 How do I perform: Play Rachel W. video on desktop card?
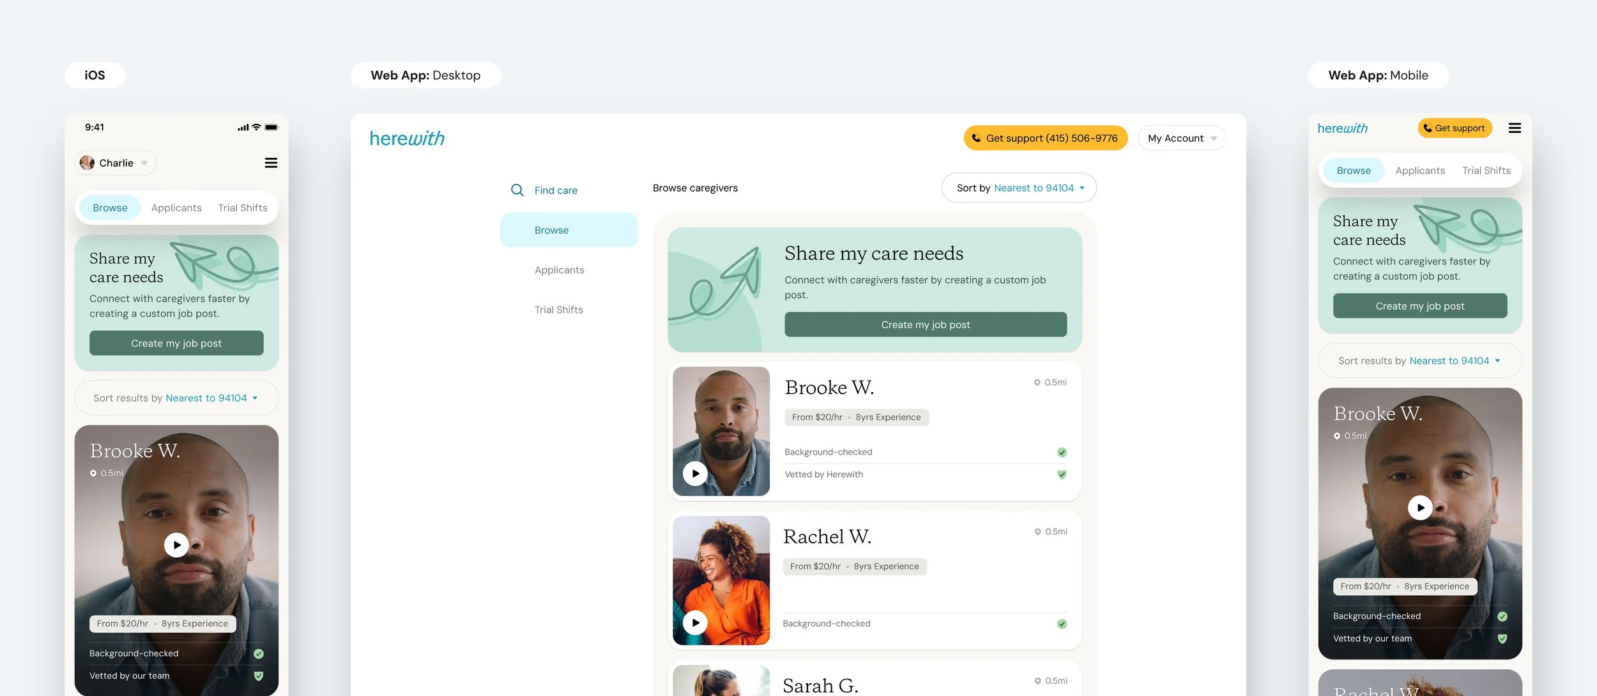point(695,623)
